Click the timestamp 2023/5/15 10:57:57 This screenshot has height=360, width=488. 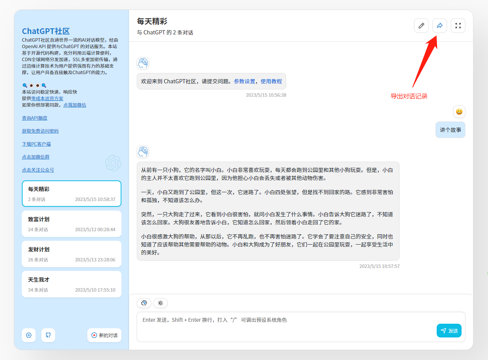coord(379,266)
